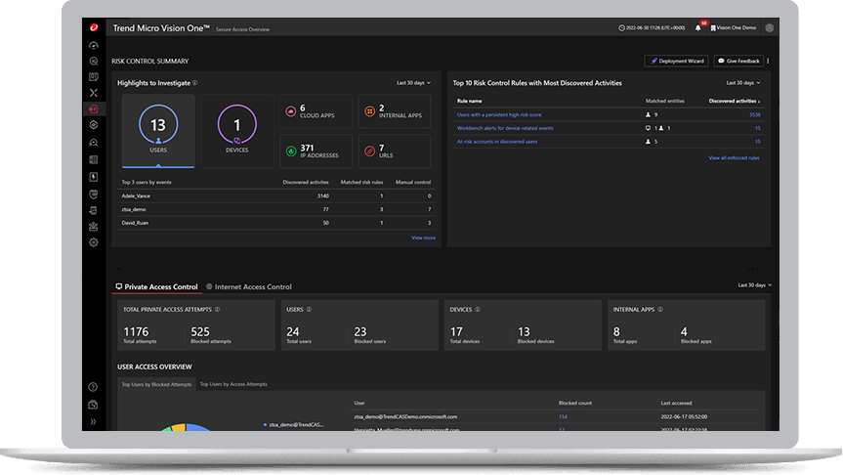Switch to Internet Access Control tab

[x=249, y=286]
